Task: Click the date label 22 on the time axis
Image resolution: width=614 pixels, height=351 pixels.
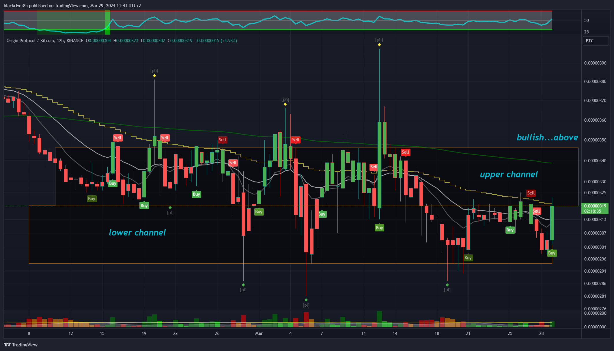Action: [175, 333]
